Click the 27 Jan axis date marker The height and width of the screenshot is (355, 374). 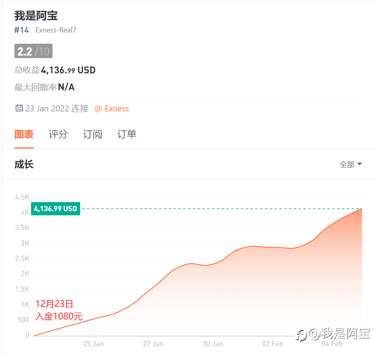(x=153, y=344)
